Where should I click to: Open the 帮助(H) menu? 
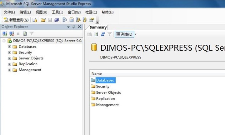107,12
